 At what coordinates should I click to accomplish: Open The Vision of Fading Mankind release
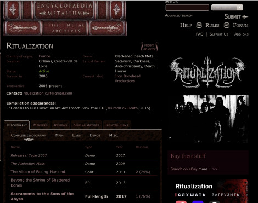(38, 172)
